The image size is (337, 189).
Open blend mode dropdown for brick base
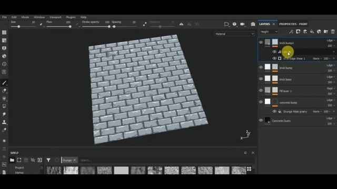331,77
